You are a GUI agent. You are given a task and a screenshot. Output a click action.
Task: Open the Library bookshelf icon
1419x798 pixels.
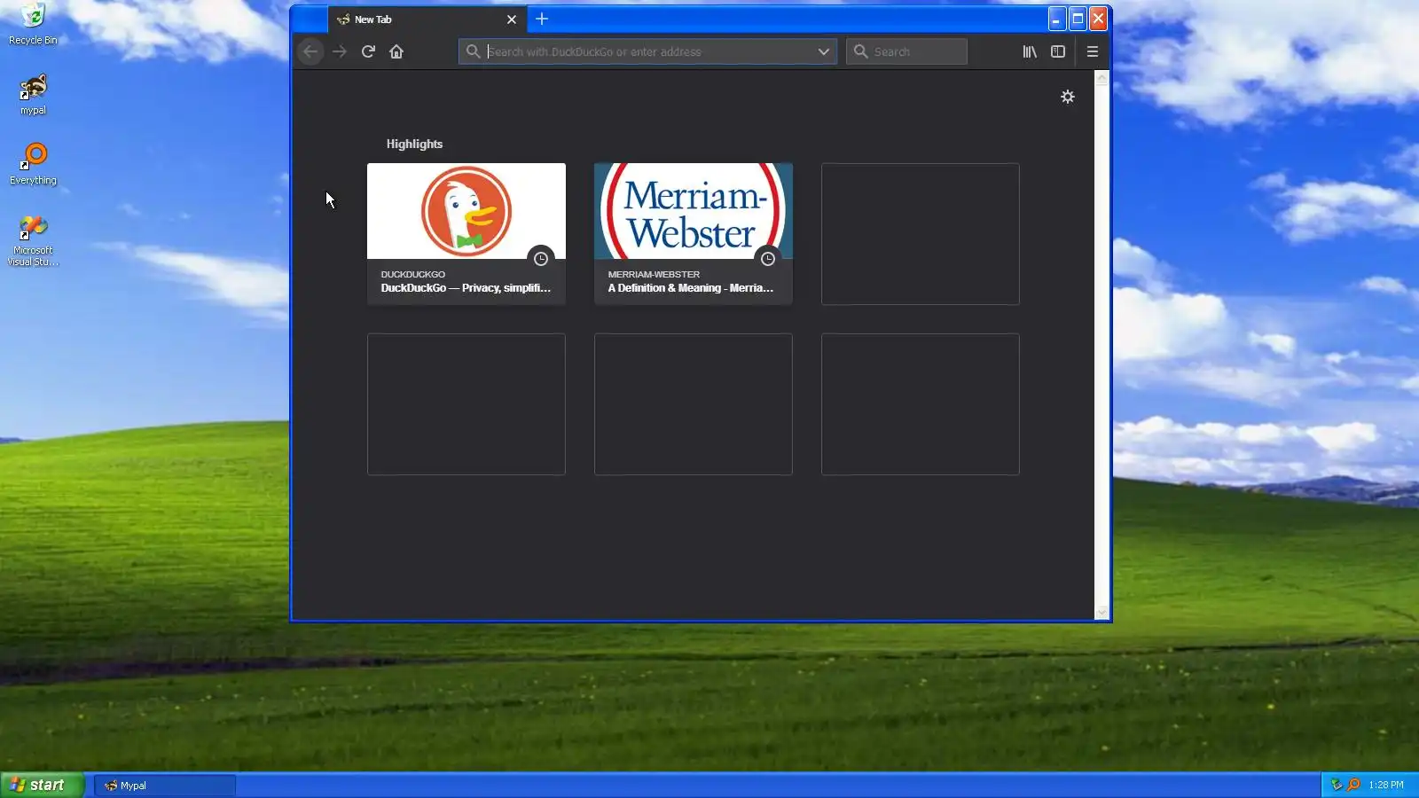tap(1030, 51)
